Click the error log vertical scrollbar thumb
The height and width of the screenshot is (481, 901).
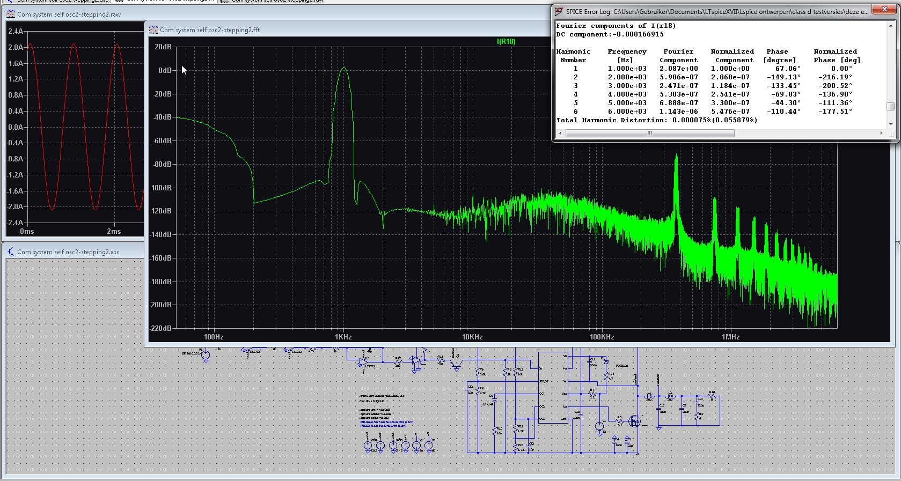[x=891, y=106]
